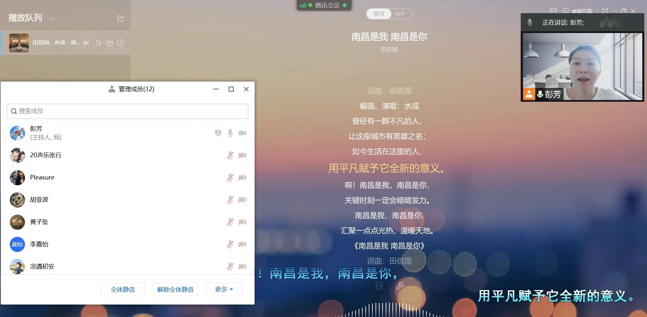Toggle microphone for 20声乐张行
The width and height of the screenshot is (647, 317).
[x=230, y=155]
